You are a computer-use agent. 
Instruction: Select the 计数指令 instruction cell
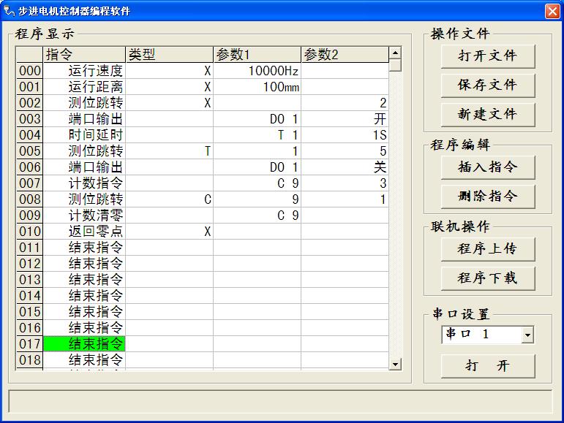click(84, 183)
